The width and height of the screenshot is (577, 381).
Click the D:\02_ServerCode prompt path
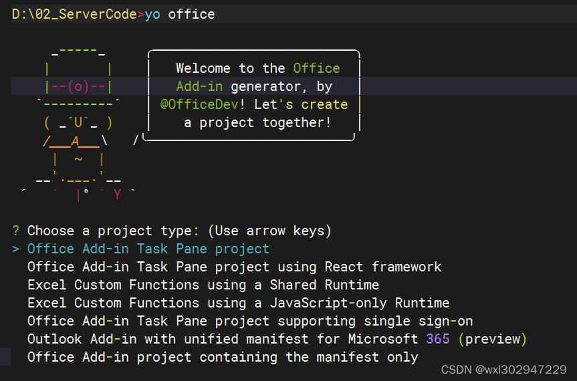(x=74, y=14)
